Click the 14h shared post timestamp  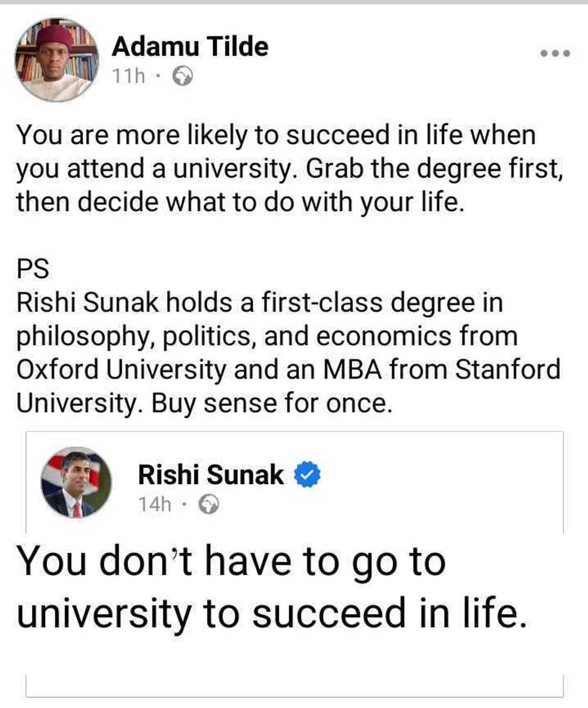[154, 504]
